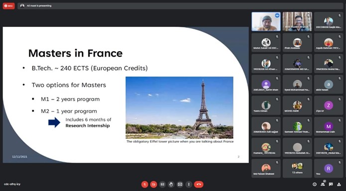Image resolution: width=346 pixels, height=191 pixels.
Task: Click the muted mic icon on Sarim Khan's tile
Action: [277, 78]
